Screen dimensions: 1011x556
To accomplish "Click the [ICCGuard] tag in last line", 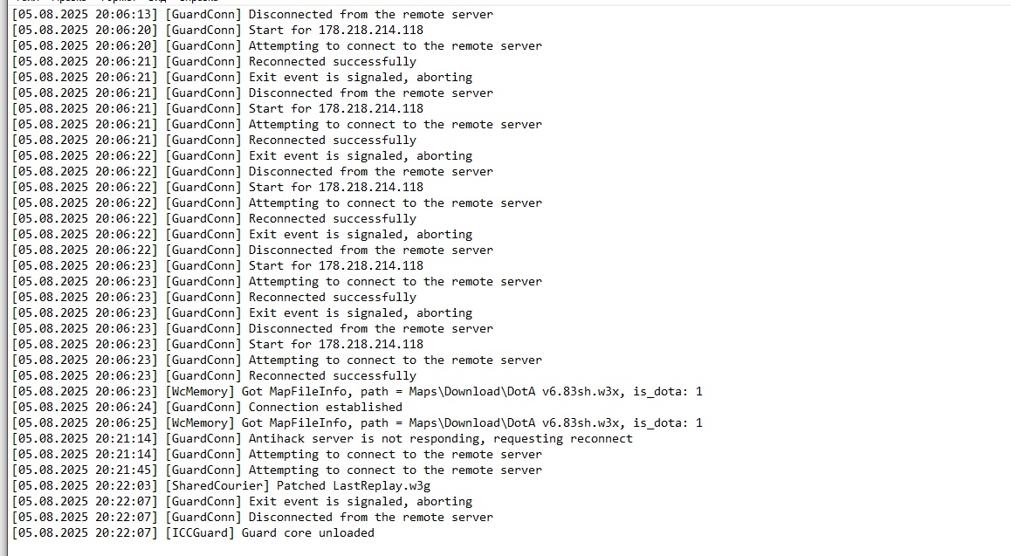I will (200, 532).
